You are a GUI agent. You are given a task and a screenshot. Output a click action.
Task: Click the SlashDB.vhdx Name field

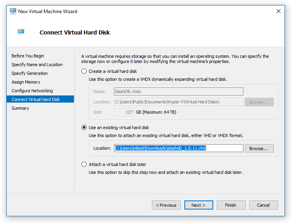[x=178, y=91]
